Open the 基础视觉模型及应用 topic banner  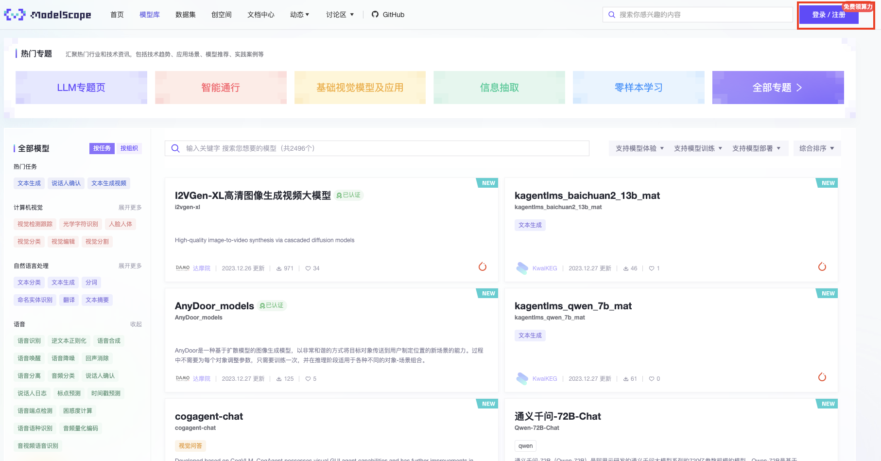(360, 88)
